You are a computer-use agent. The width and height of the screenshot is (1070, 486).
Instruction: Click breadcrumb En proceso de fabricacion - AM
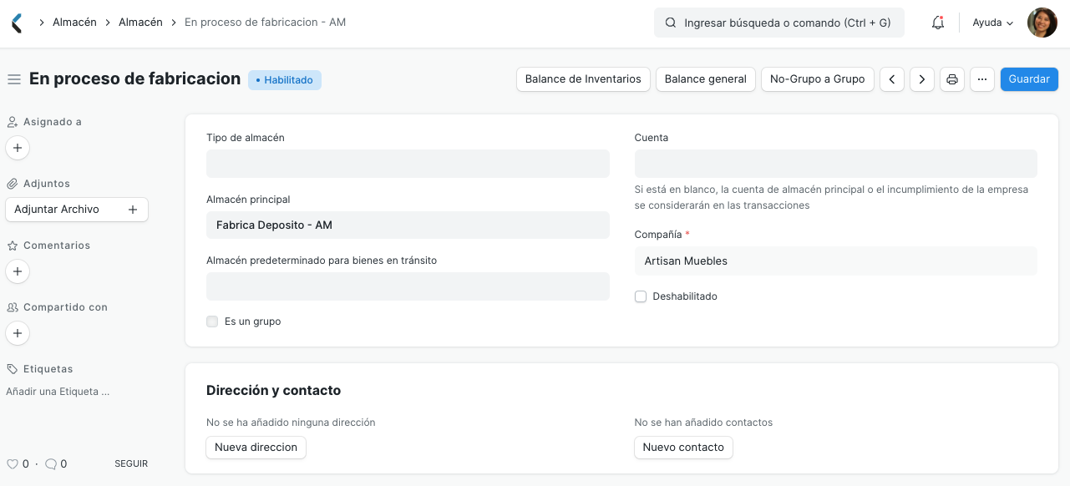tap(265, 23)
